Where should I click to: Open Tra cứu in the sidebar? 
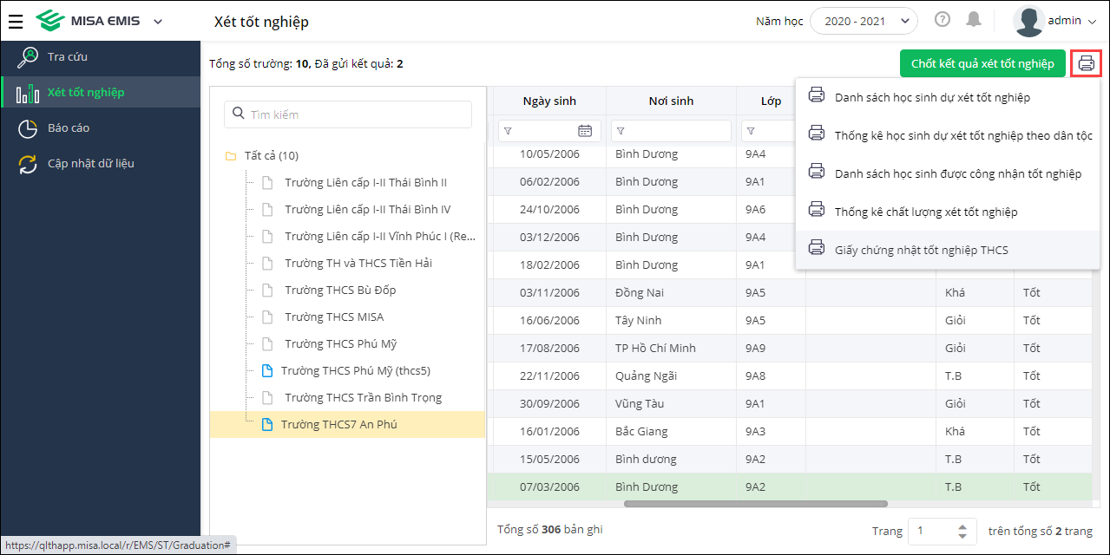click(68, 57)
